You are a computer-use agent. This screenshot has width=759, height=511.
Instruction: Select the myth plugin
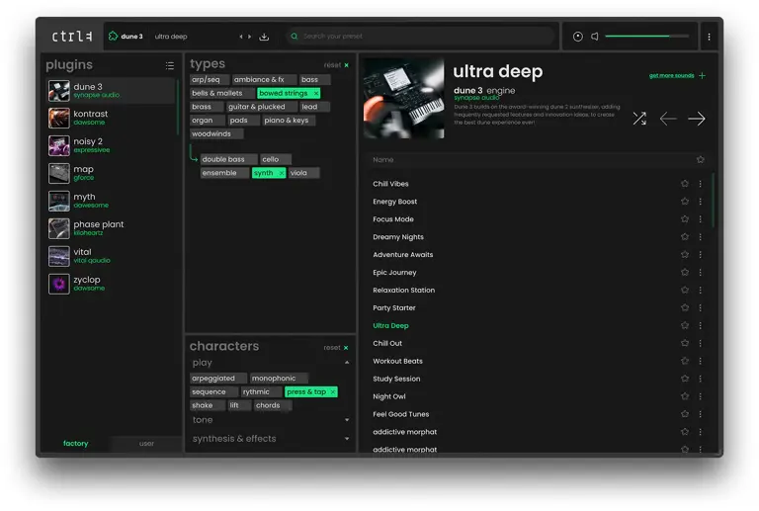pos(112,201)
